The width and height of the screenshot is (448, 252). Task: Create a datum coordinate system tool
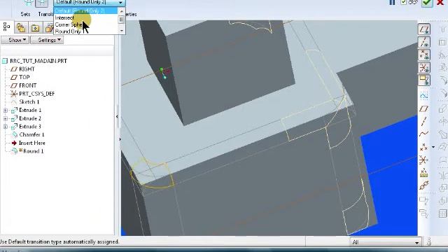point(424,160)
